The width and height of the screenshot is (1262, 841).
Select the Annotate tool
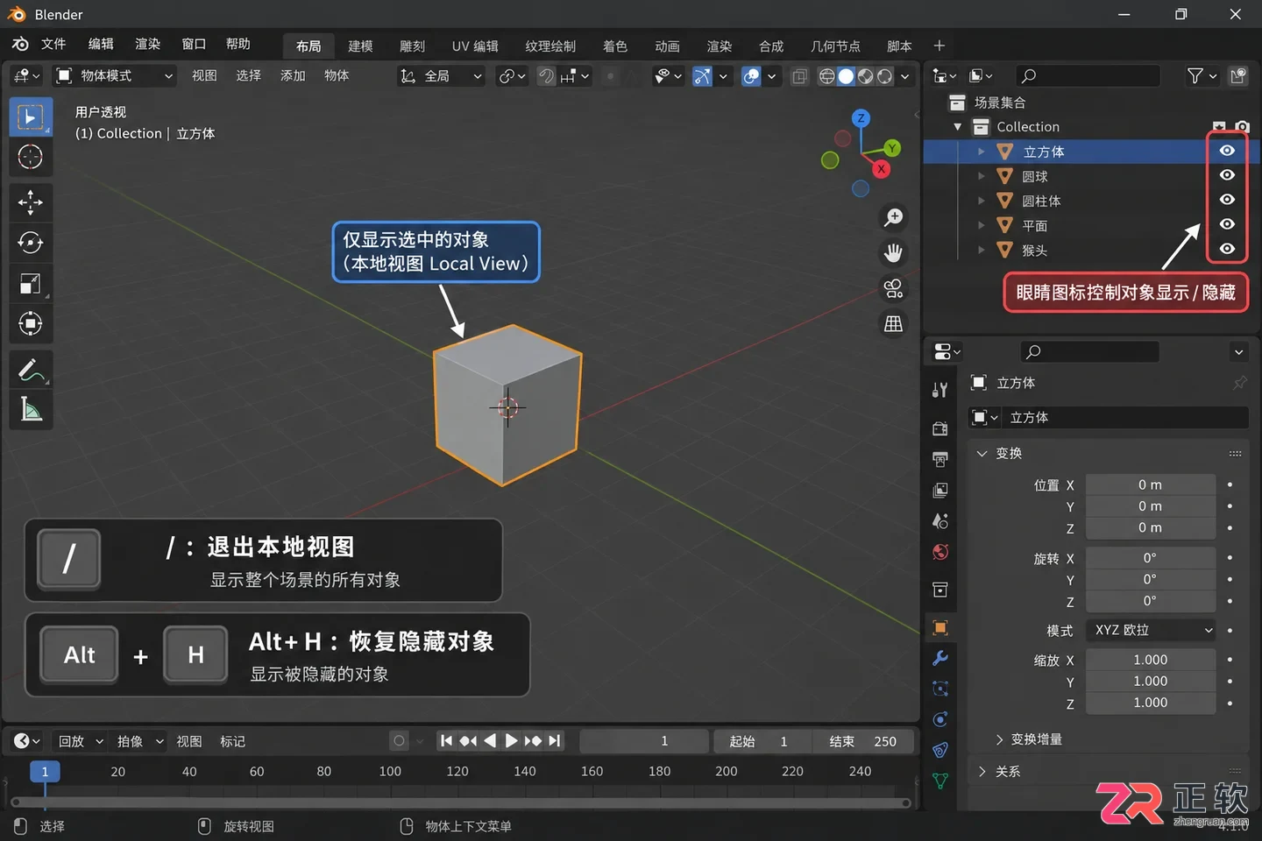[x=31, y=370]
